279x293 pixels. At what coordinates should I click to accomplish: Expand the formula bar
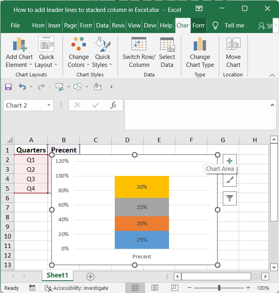point(272,105)
